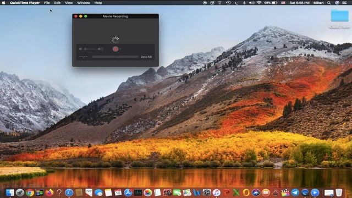Open the Window menu
The height and width of the screenshot is (198, 352).
click(x=84, y=3)
